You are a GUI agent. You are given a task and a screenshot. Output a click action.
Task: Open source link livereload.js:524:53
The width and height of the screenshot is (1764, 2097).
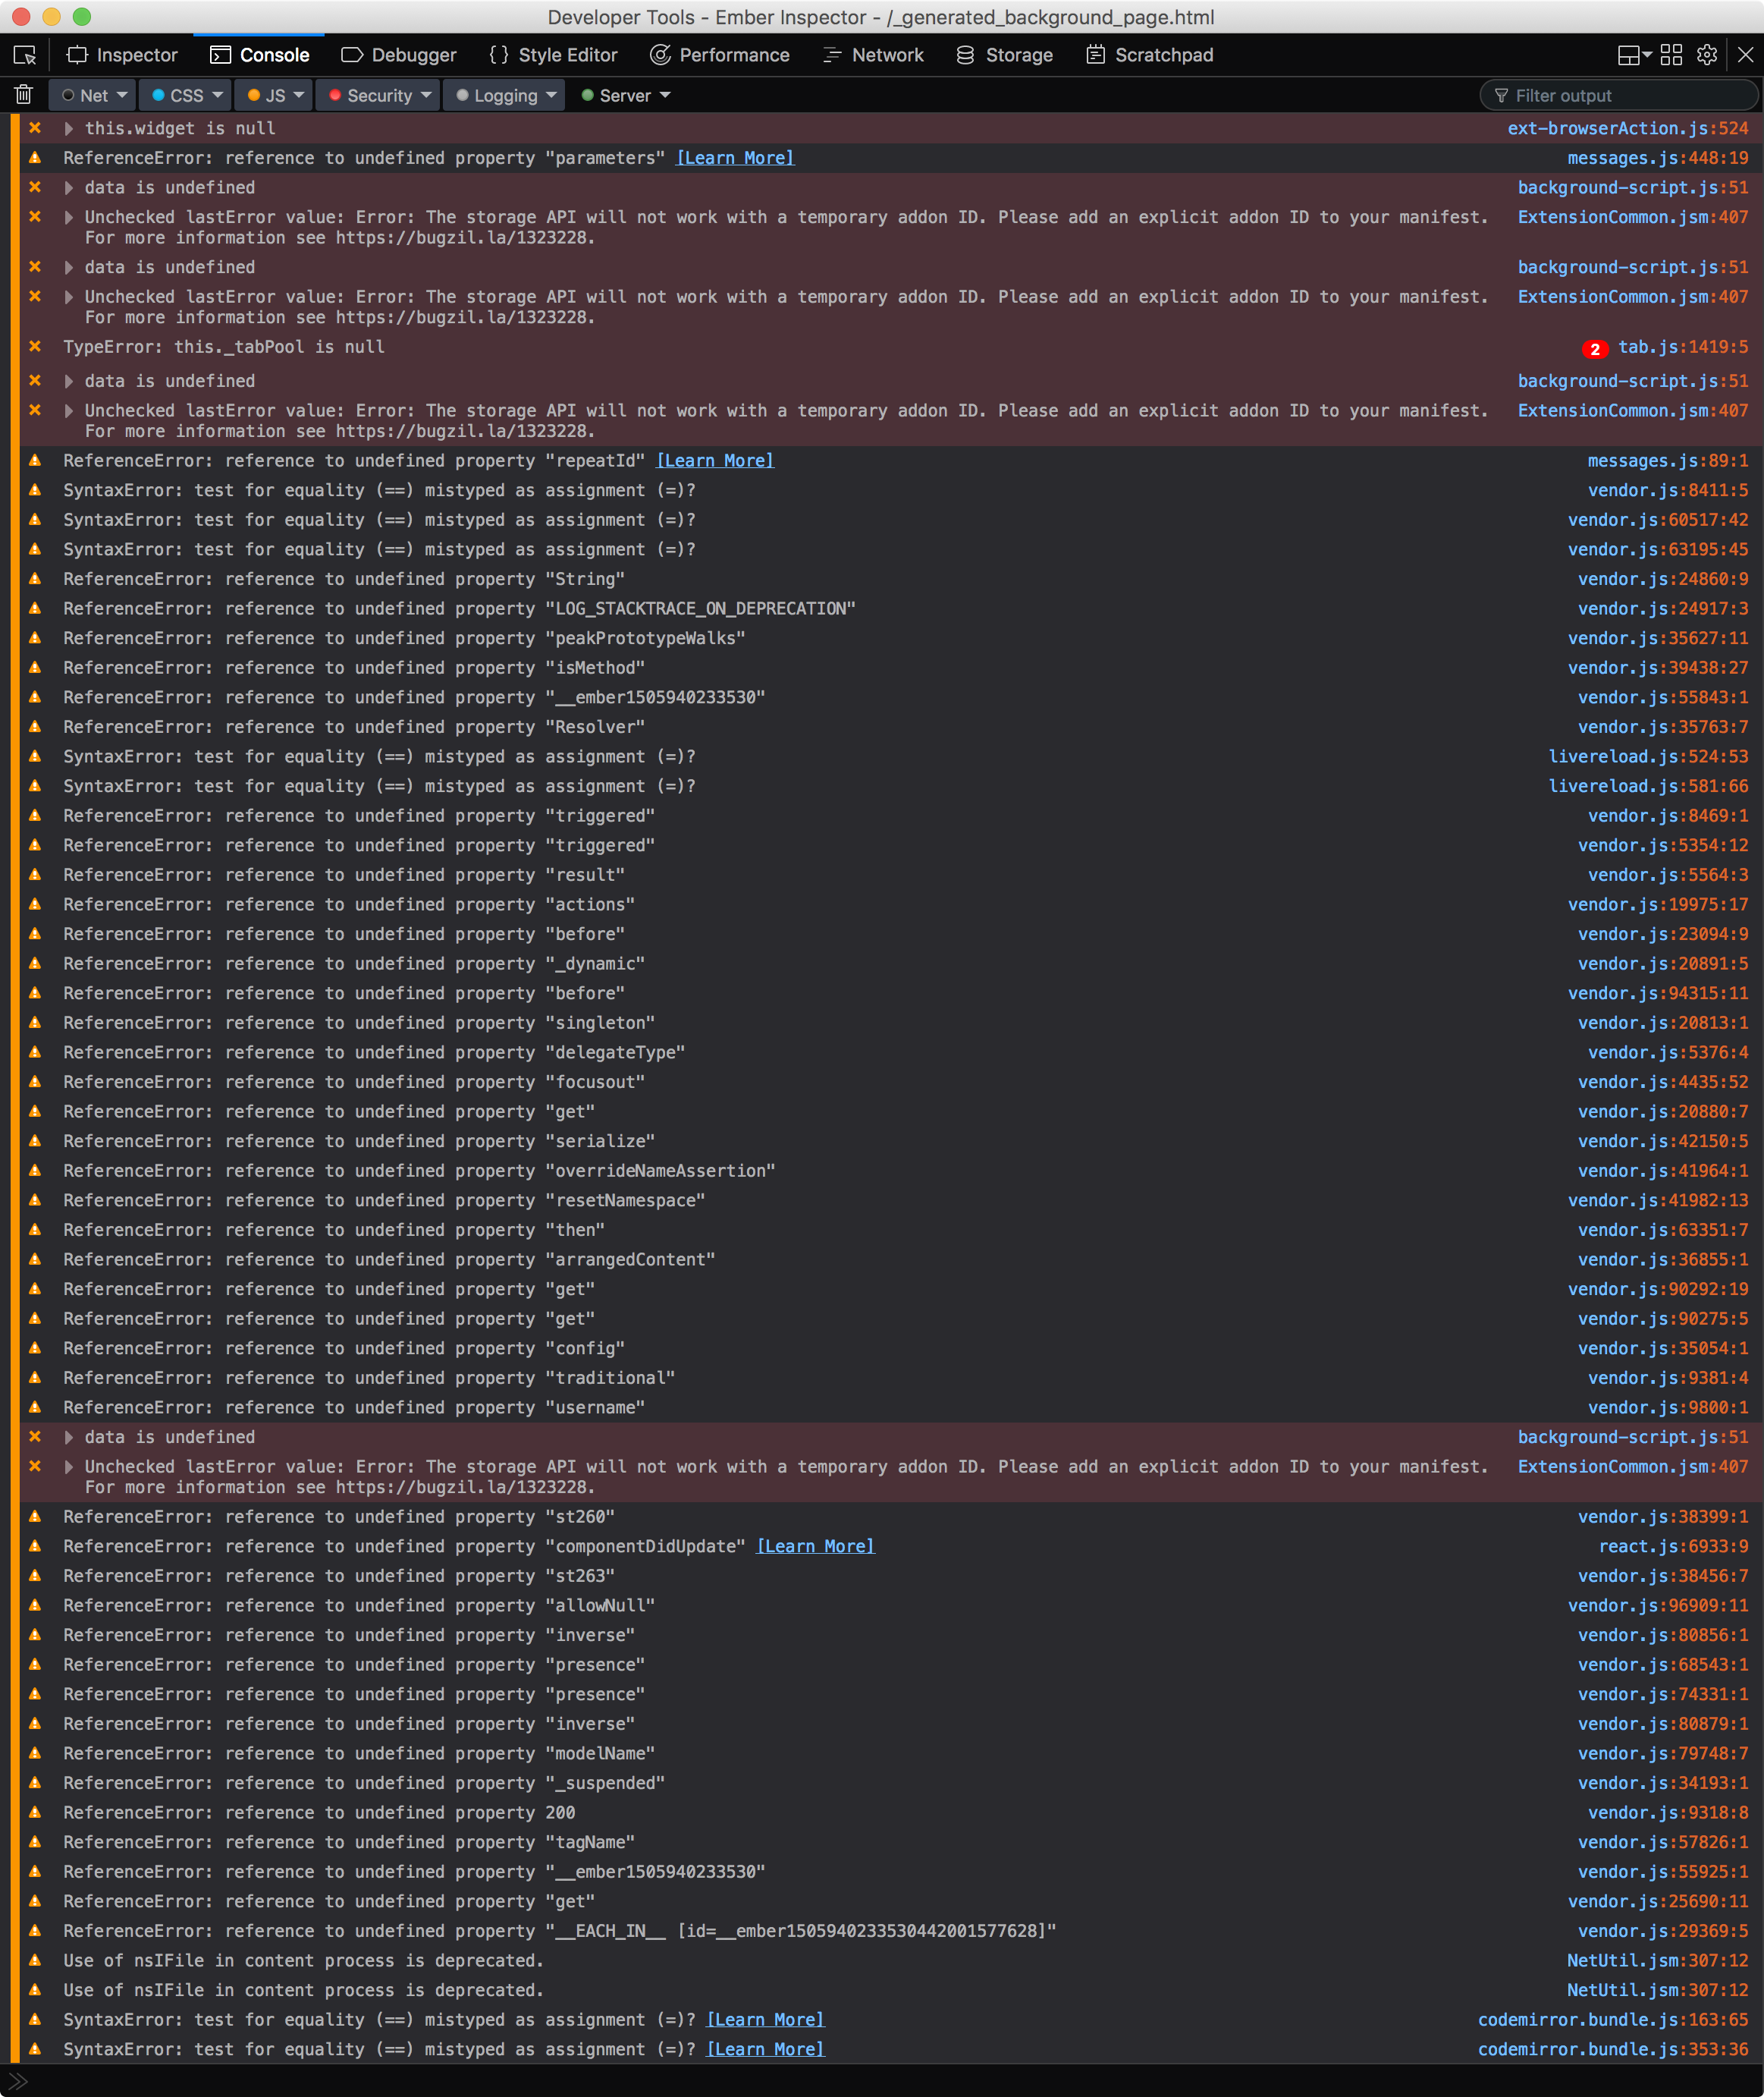click(x=1649, y=756)
